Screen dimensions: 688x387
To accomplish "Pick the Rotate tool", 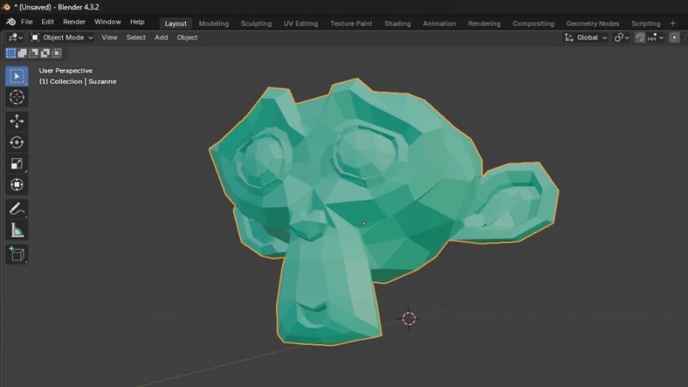I will pos(16,143).
